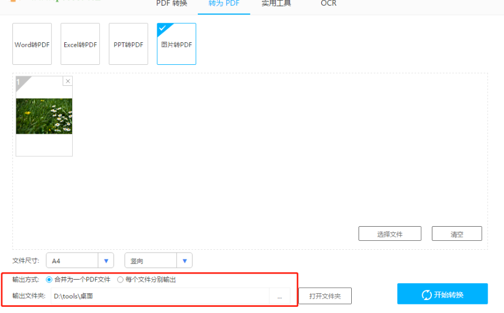Select the Word转PDF option
This screenshot has width=504, height=313.
32,44
